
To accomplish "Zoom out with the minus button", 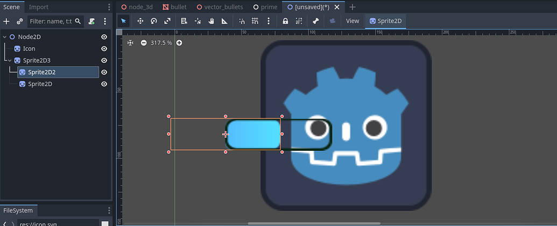I will pos(144,43).
